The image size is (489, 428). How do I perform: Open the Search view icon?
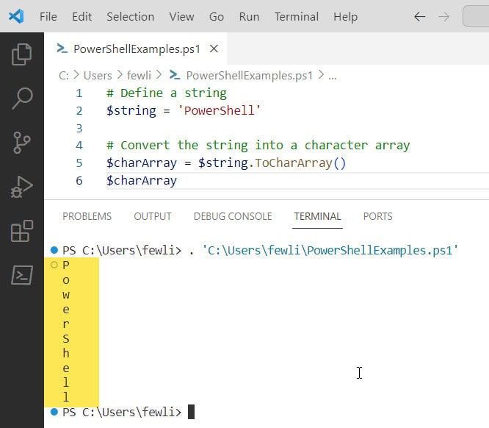[22, 98]
